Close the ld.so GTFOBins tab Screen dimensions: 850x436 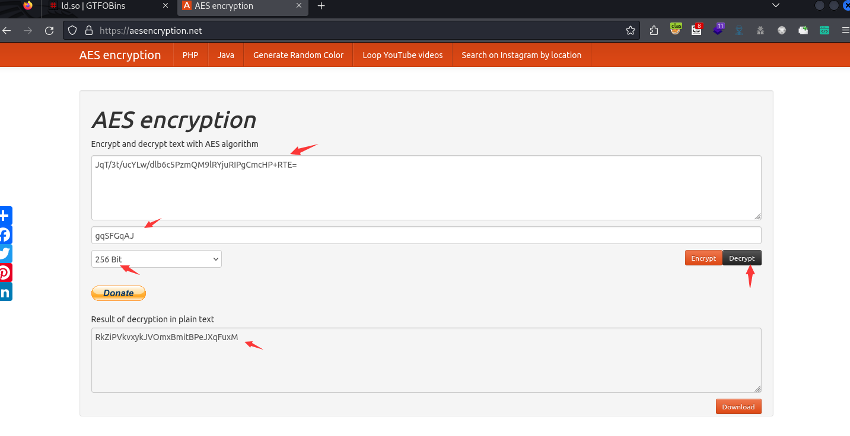(165, 6)
